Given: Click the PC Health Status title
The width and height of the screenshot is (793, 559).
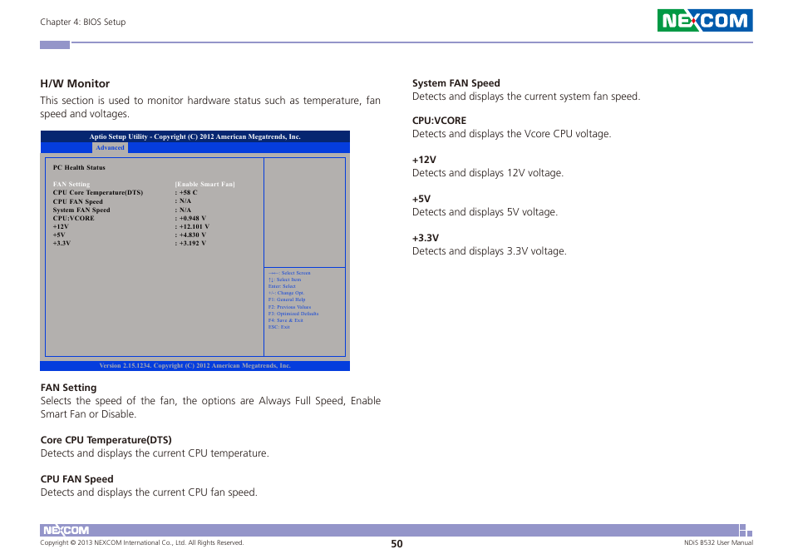Looking at the screenshot, I should pyautogui.click(x=79, y=167).
